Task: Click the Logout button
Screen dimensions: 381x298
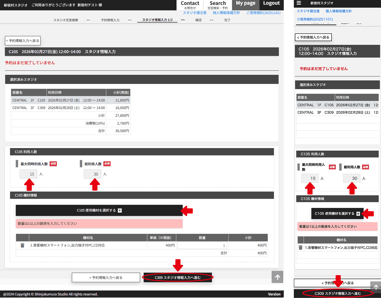Action: pos(271,4)
